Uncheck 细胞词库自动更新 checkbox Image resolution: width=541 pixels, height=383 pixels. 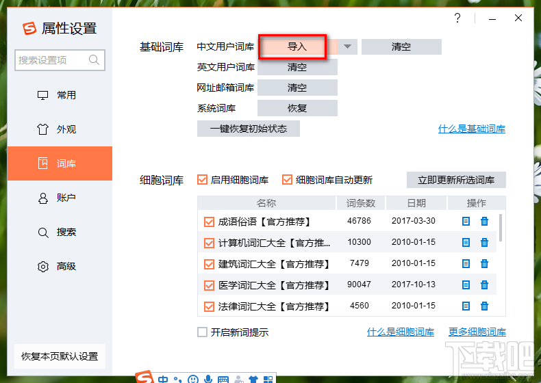287,180
